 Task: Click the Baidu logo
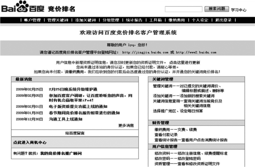point(23,7)
